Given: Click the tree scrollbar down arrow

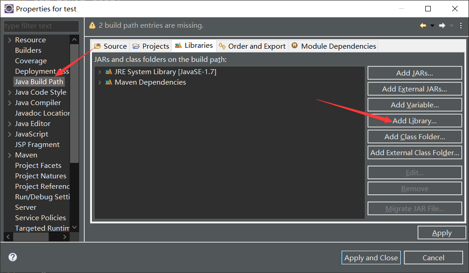Looking at the screenshot, I should [75, 227].
